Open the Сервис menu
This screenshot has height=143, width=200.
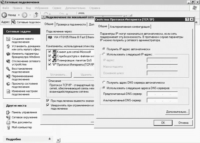click(57, 8)
